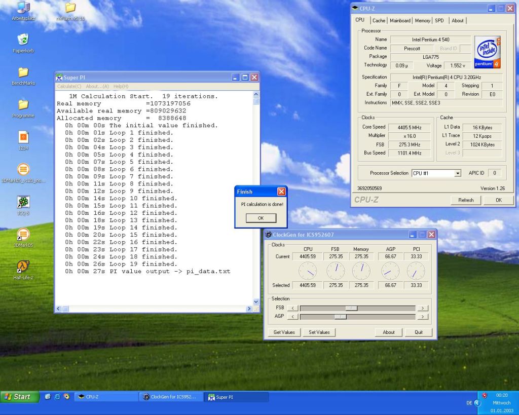Select the CPU tab in CPU-Z
519x415 pixels.
tap(360, 20)
